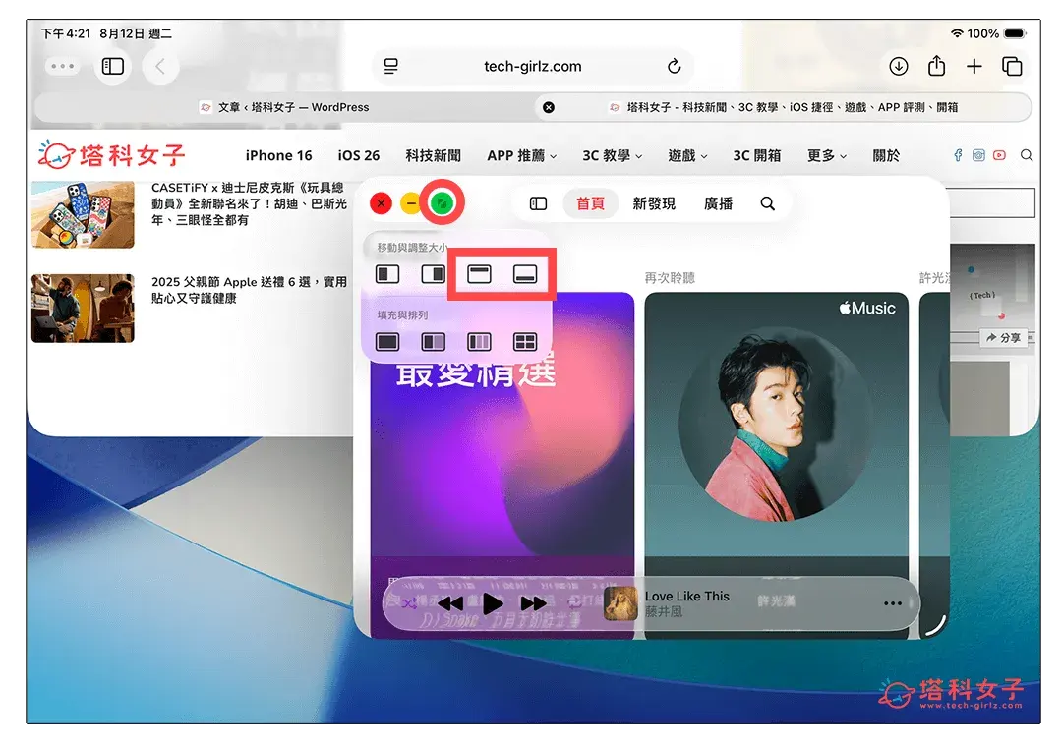Open the site's Facebook icon

coord(958,155)
